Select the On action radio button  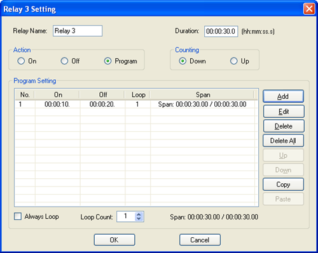[x=21, y=61]
